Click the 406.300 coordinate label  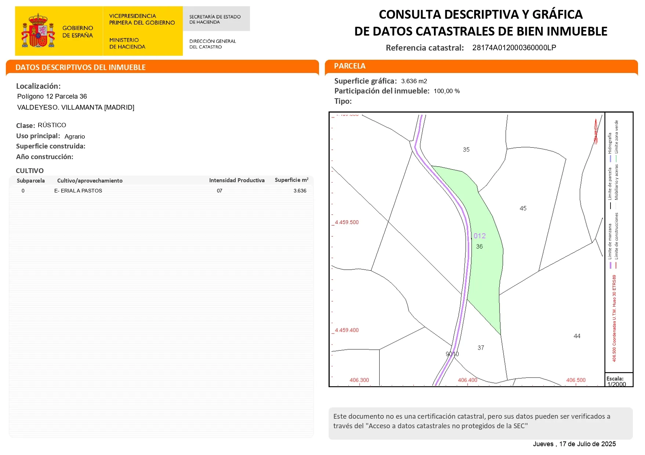[x=359, y=380]
